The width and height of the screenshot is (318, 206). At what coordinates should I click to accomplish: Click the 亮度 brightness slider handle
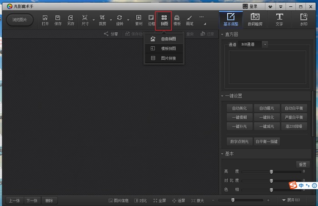pos(271,172)
